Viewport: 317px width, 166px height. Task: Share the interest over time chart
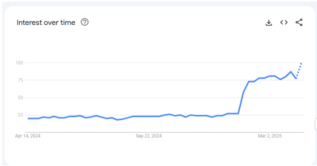click(299, 23)
